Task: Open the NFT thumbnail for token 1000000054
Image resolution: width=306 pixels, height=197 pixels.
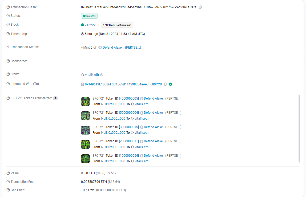Action: tap(86, 159)
